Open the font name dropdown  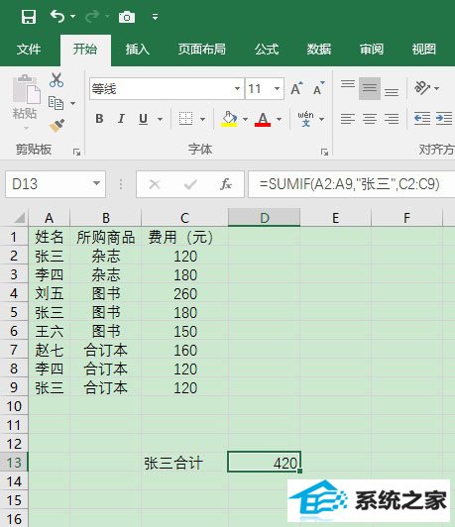(x=237, y=89)
